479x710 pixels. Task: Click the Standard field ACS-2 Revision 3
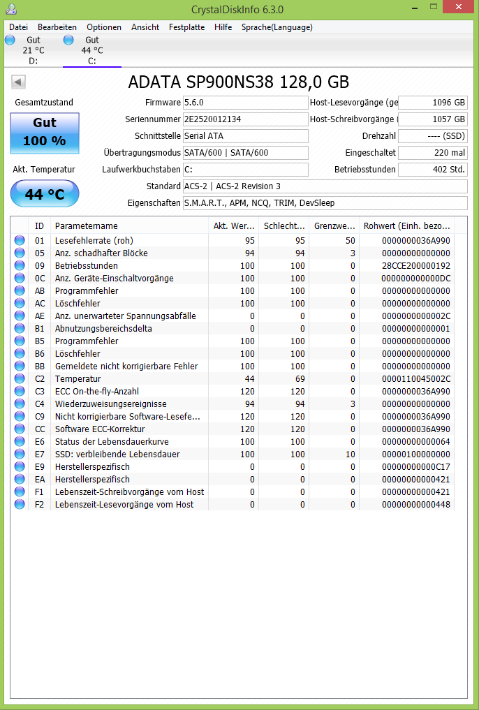[x=325, y=186]
